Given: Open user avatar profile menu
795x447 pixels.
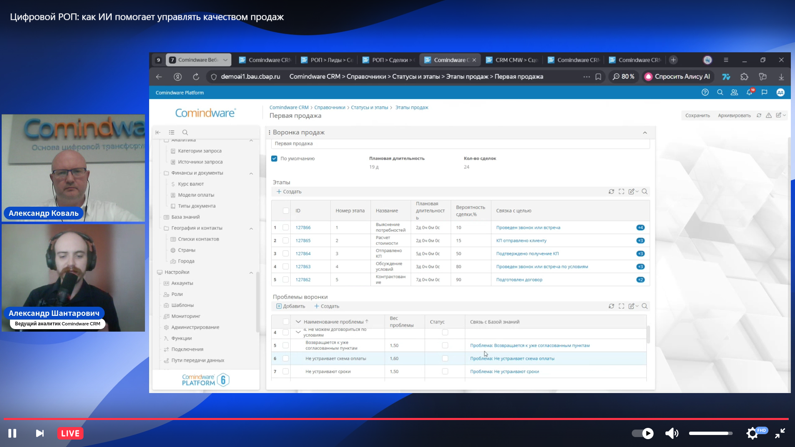Looking at the screenshot, I should [780, 93].
